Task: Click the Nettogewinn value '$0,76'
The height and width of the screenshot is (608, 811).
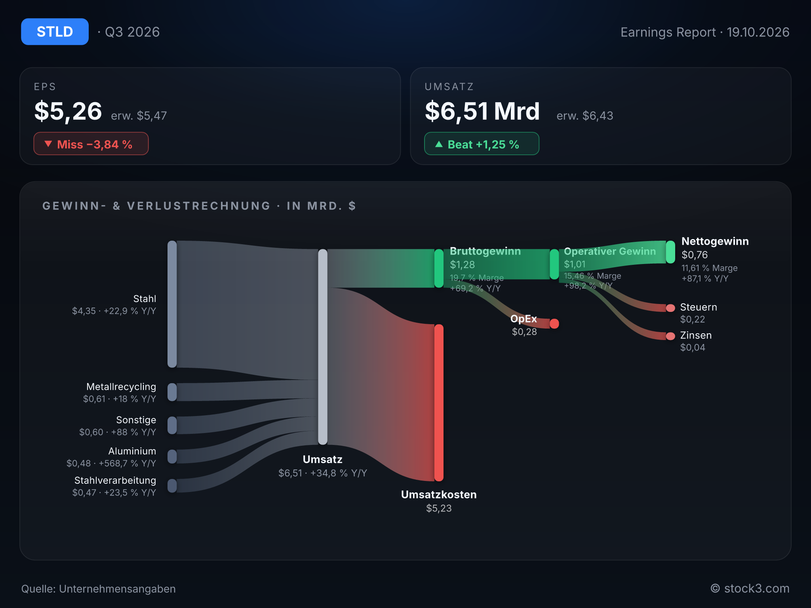Action: click(x=695, y=255)
